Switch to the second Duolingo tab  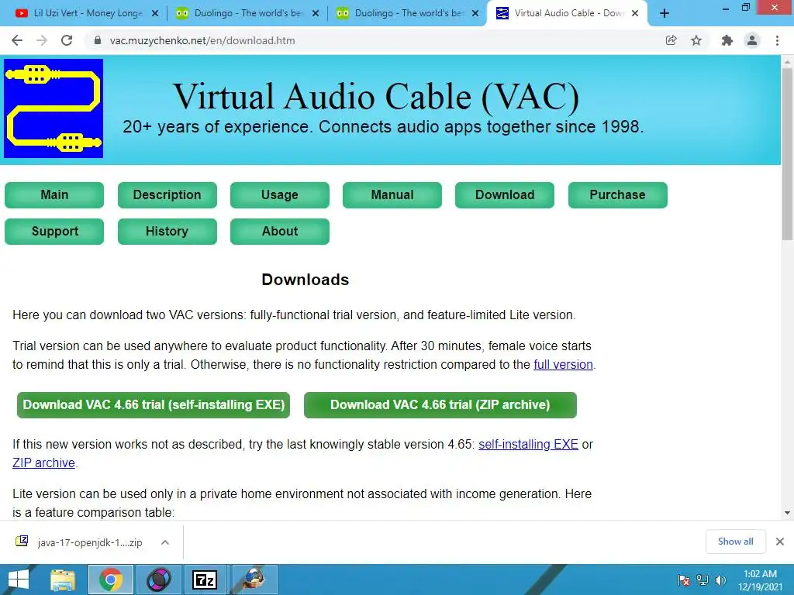407,14
